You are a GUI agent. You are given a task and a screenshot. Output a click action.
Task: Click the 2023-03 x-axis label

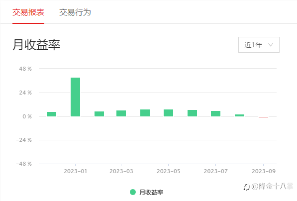click(121, 171)
